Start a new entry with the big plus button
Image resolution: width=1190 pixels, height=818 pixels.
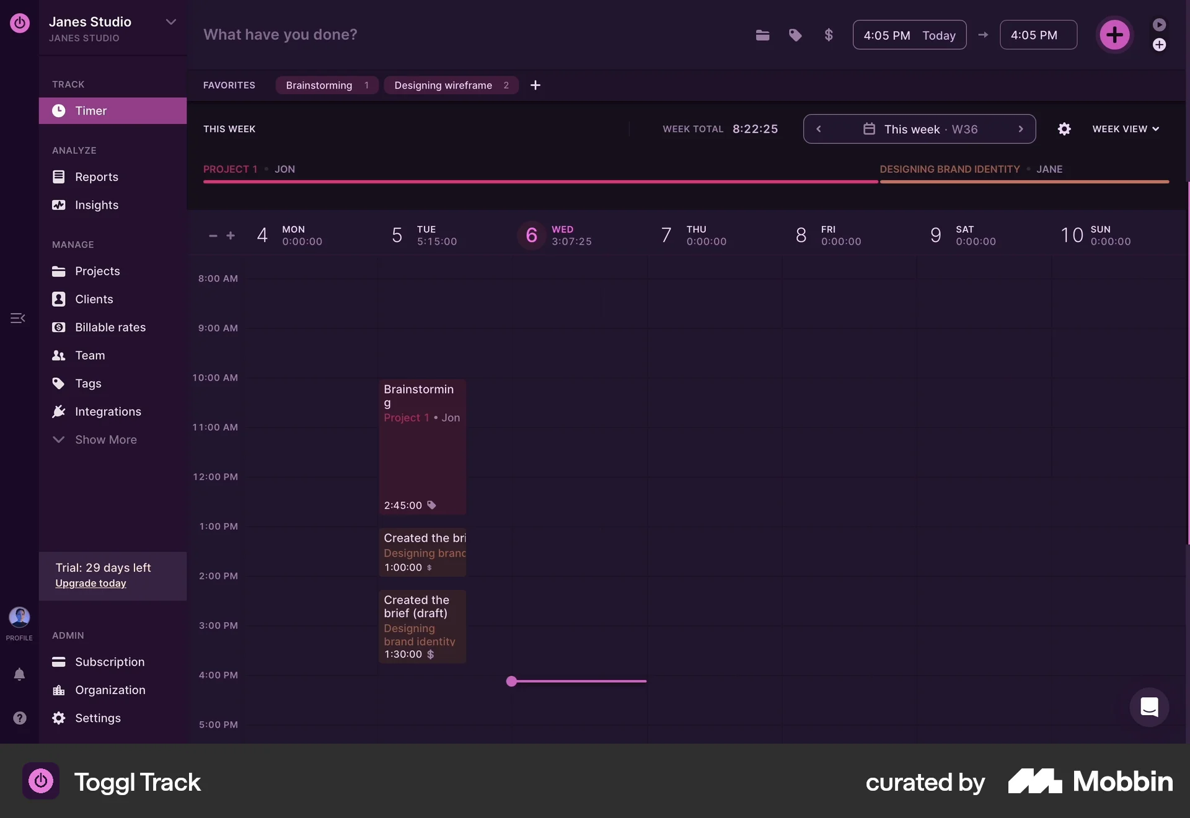click(x=1114, y=35)
